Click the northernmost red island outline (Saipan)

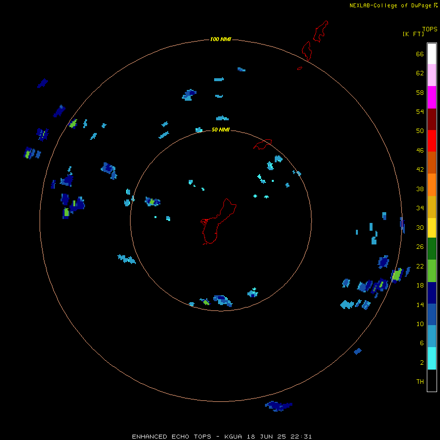320,31
